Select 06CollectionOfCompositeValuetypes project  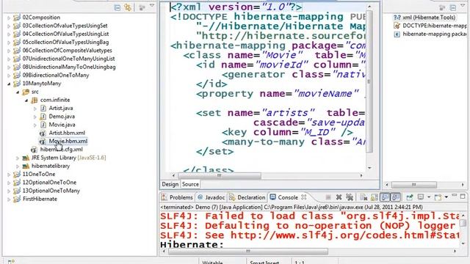point(67,51)
